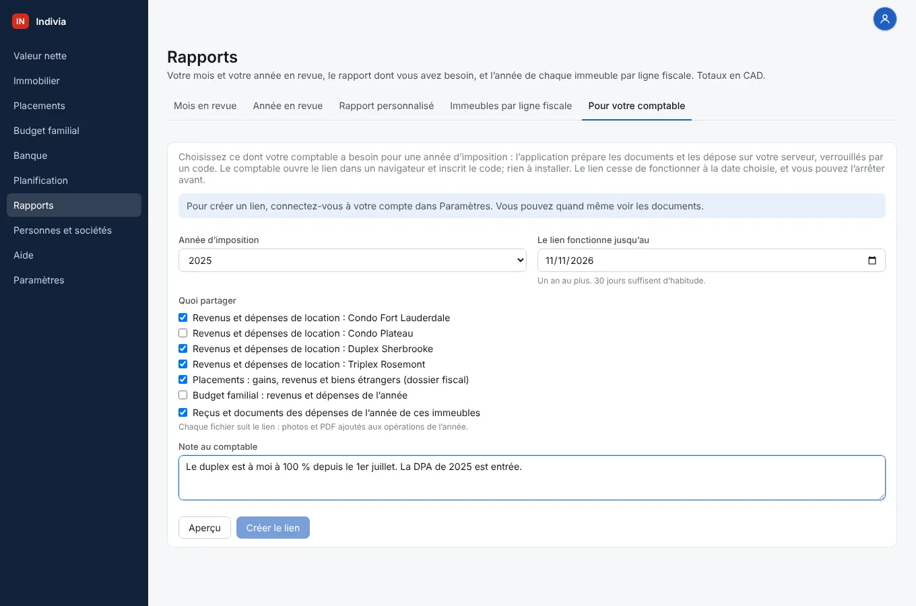Open Banque in the sidebar
The image size is (916, 606).
click(x=74, y=156)
